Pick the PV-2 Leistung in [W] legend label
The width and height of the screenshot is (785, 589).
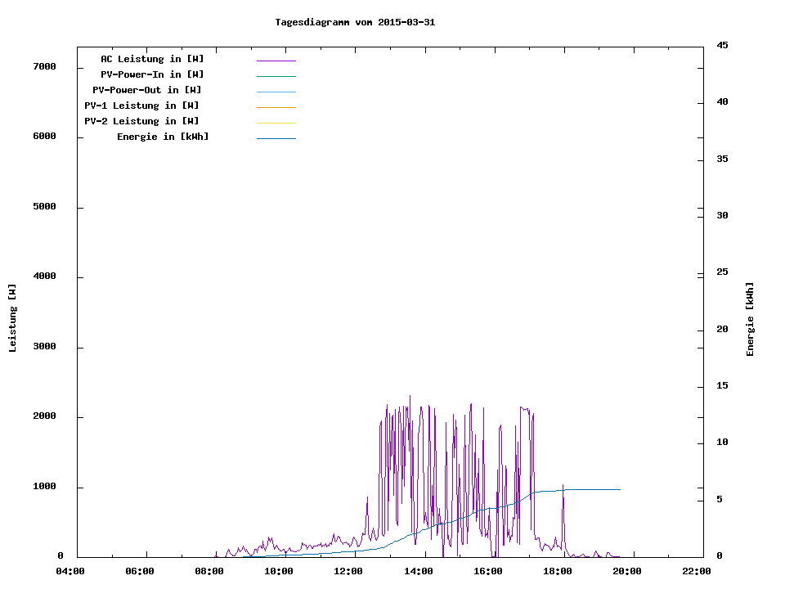(141, 121)
